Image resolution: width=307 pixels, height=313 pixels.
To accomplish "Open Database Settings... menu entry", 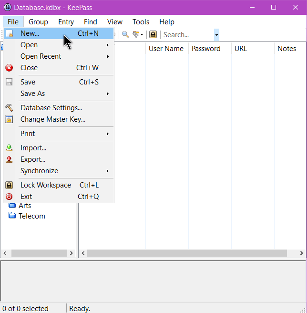I will point(59,108).
